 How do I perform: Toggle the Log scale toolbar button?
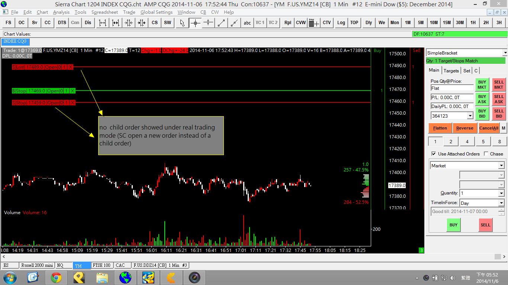[341, 23]
